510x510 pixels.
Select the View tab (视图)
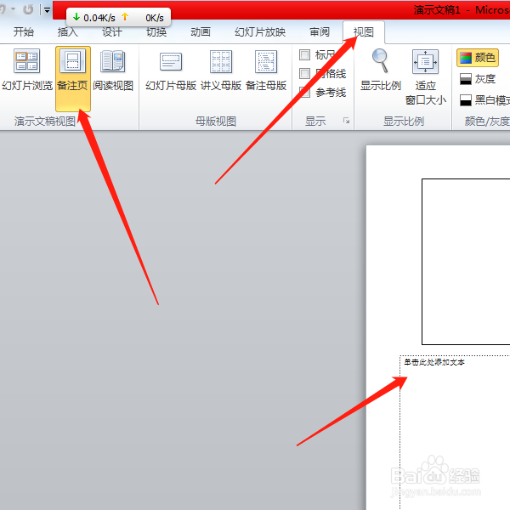364,32
